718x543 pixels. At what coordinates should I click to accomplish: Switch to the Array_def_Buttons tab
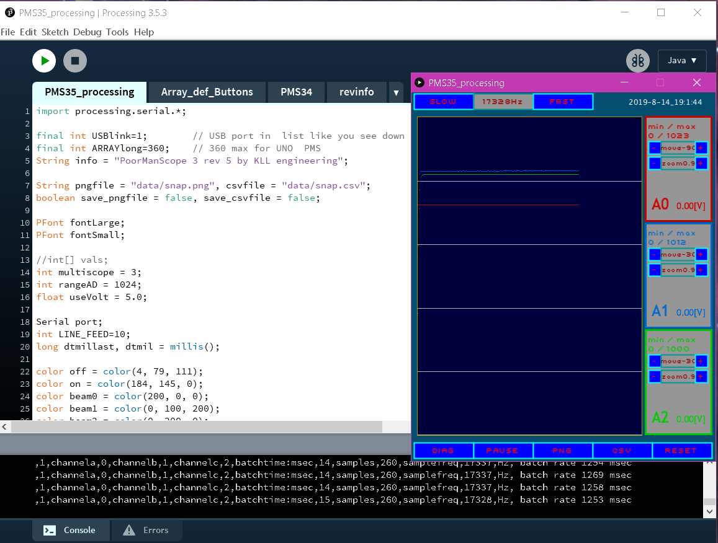pos(207,92)
